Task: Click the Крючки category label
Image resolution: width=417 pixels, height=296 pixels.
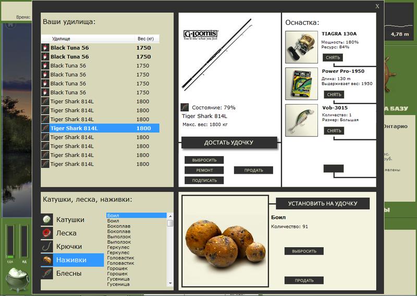Action: [69, 247]
